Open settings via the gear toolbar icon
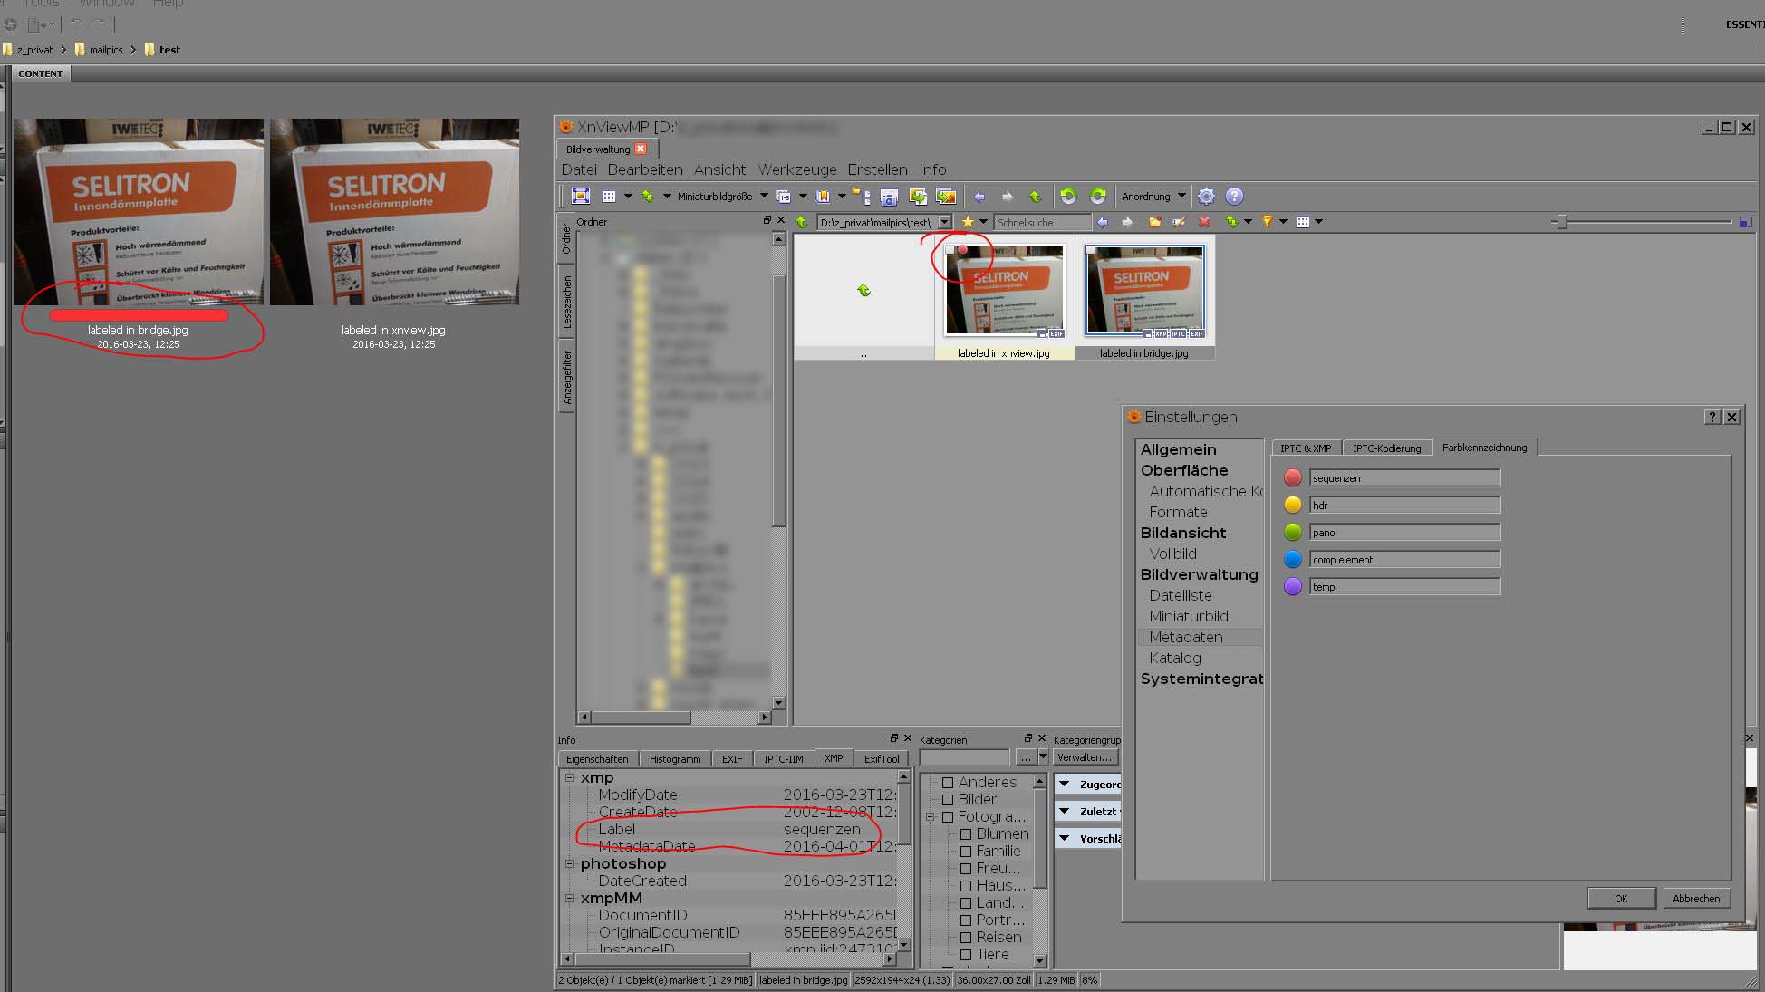Image resolution: width=1765 pixels, height=992 pixels. tap(1206, 196)
